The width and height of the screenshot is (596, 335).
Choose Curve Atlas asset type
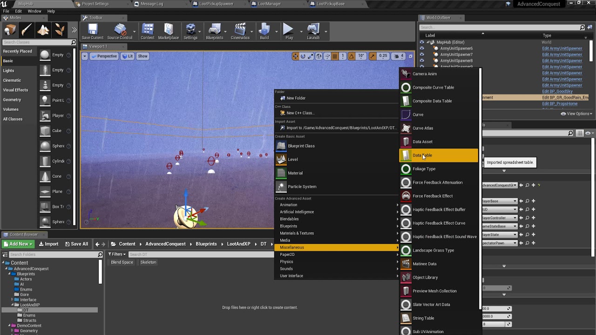(439, 128)
